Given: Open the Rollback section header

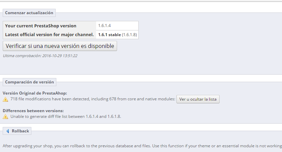Looking at the screenshot, I should point(17,131).
